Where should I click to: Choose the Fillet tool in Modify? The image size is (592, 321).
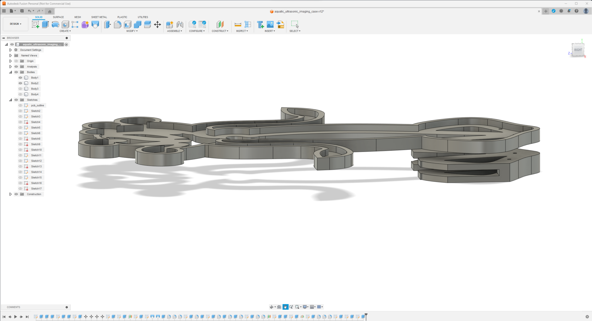tap(117, 24)
